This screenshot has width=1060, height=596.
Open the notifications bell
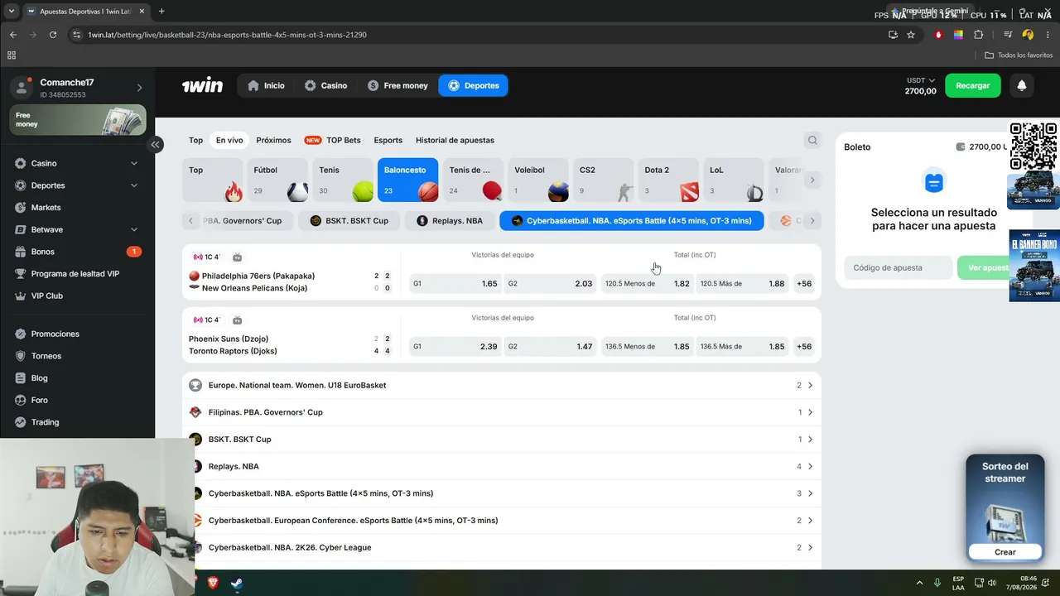pos(1021,85)
